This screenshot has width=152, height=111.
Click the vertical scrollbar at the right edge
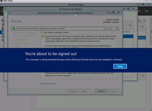151,32
